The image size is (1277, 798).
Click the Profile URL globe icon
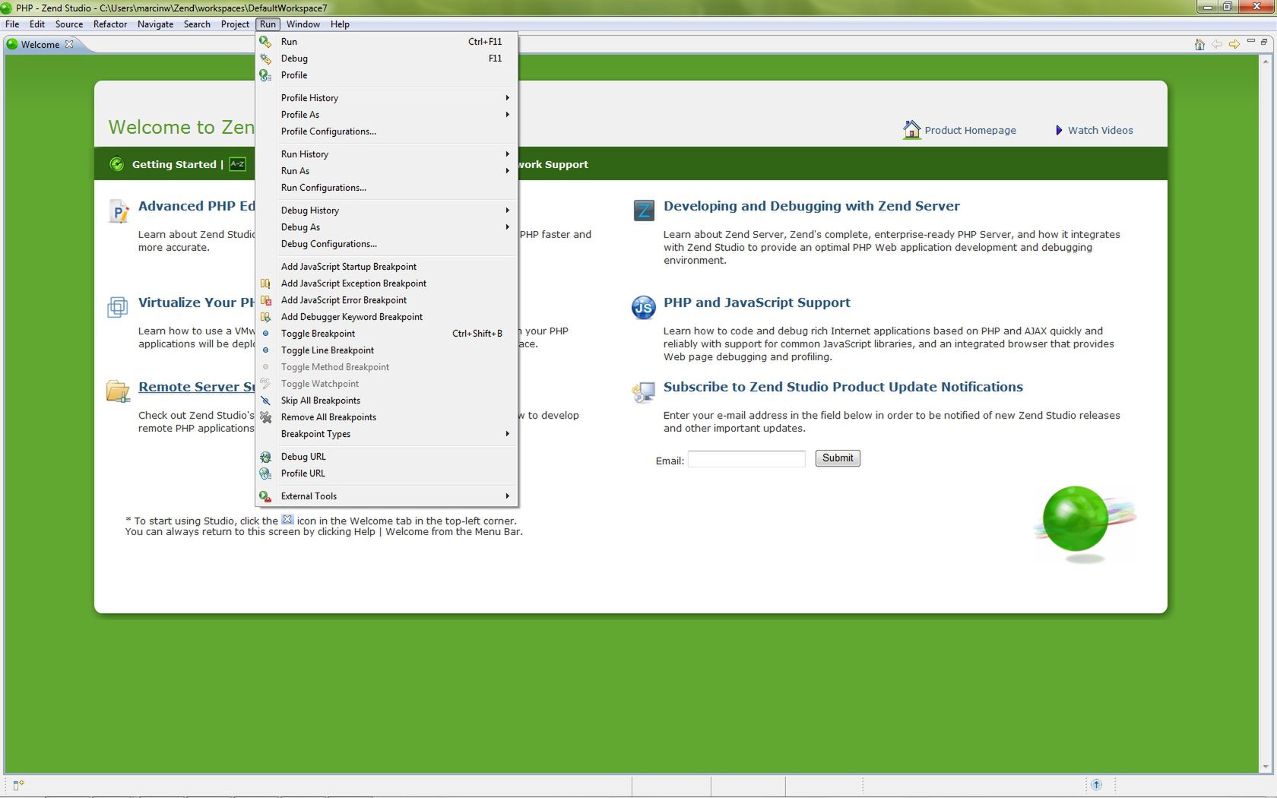pos(265,473)
